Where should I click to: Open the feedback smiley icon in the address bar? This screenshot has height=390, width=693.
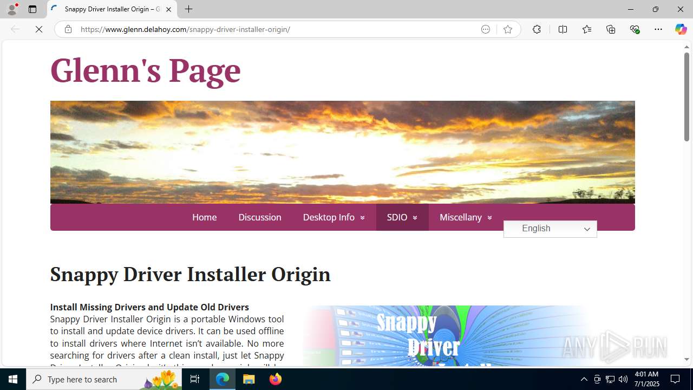(x=486, y=29)
